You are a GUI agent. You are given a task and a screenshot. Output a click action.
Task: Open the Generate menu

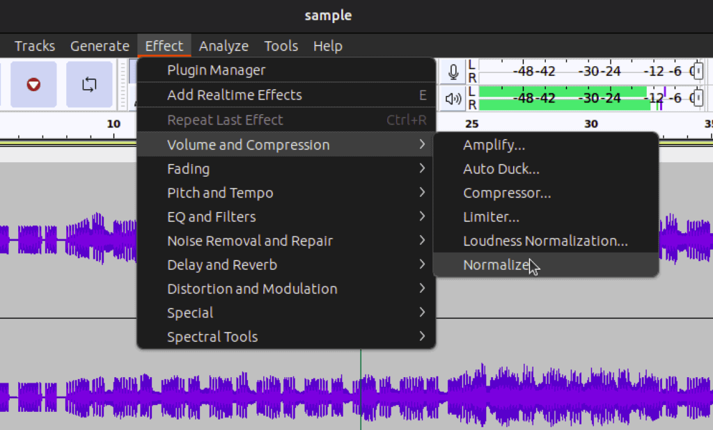(100, 46)
